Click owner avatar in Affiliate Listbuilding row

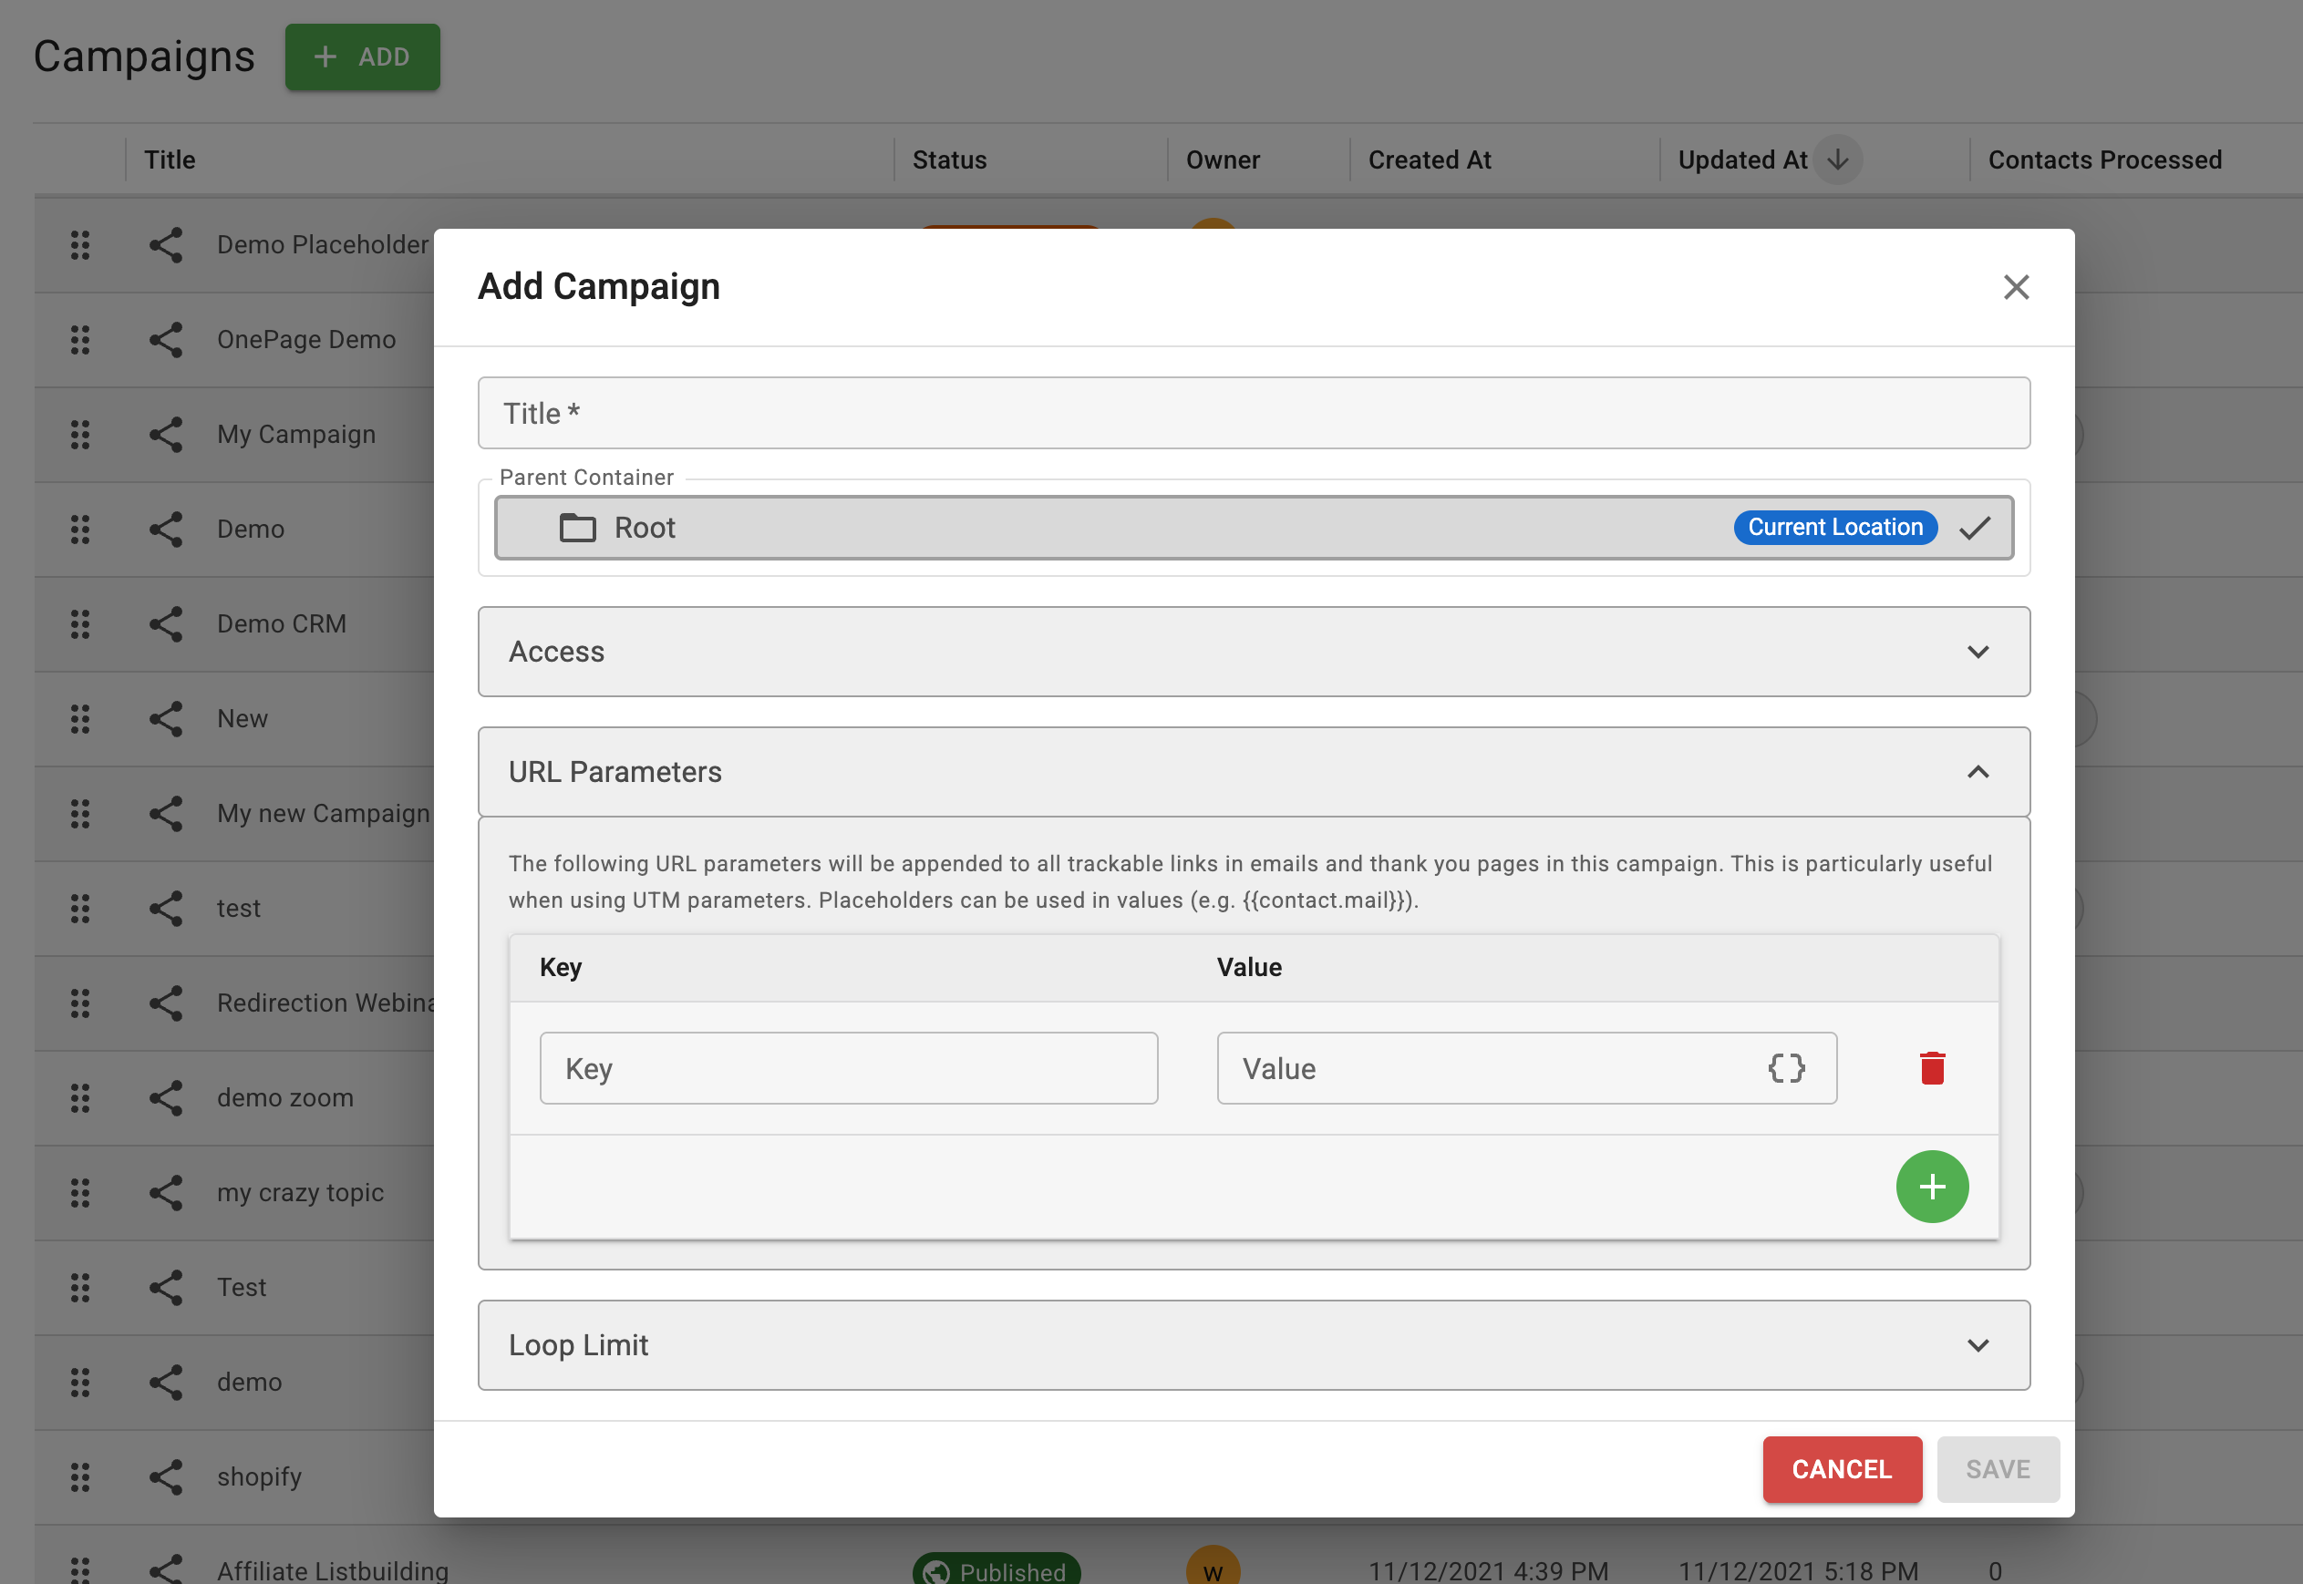coord(1212,1566)
